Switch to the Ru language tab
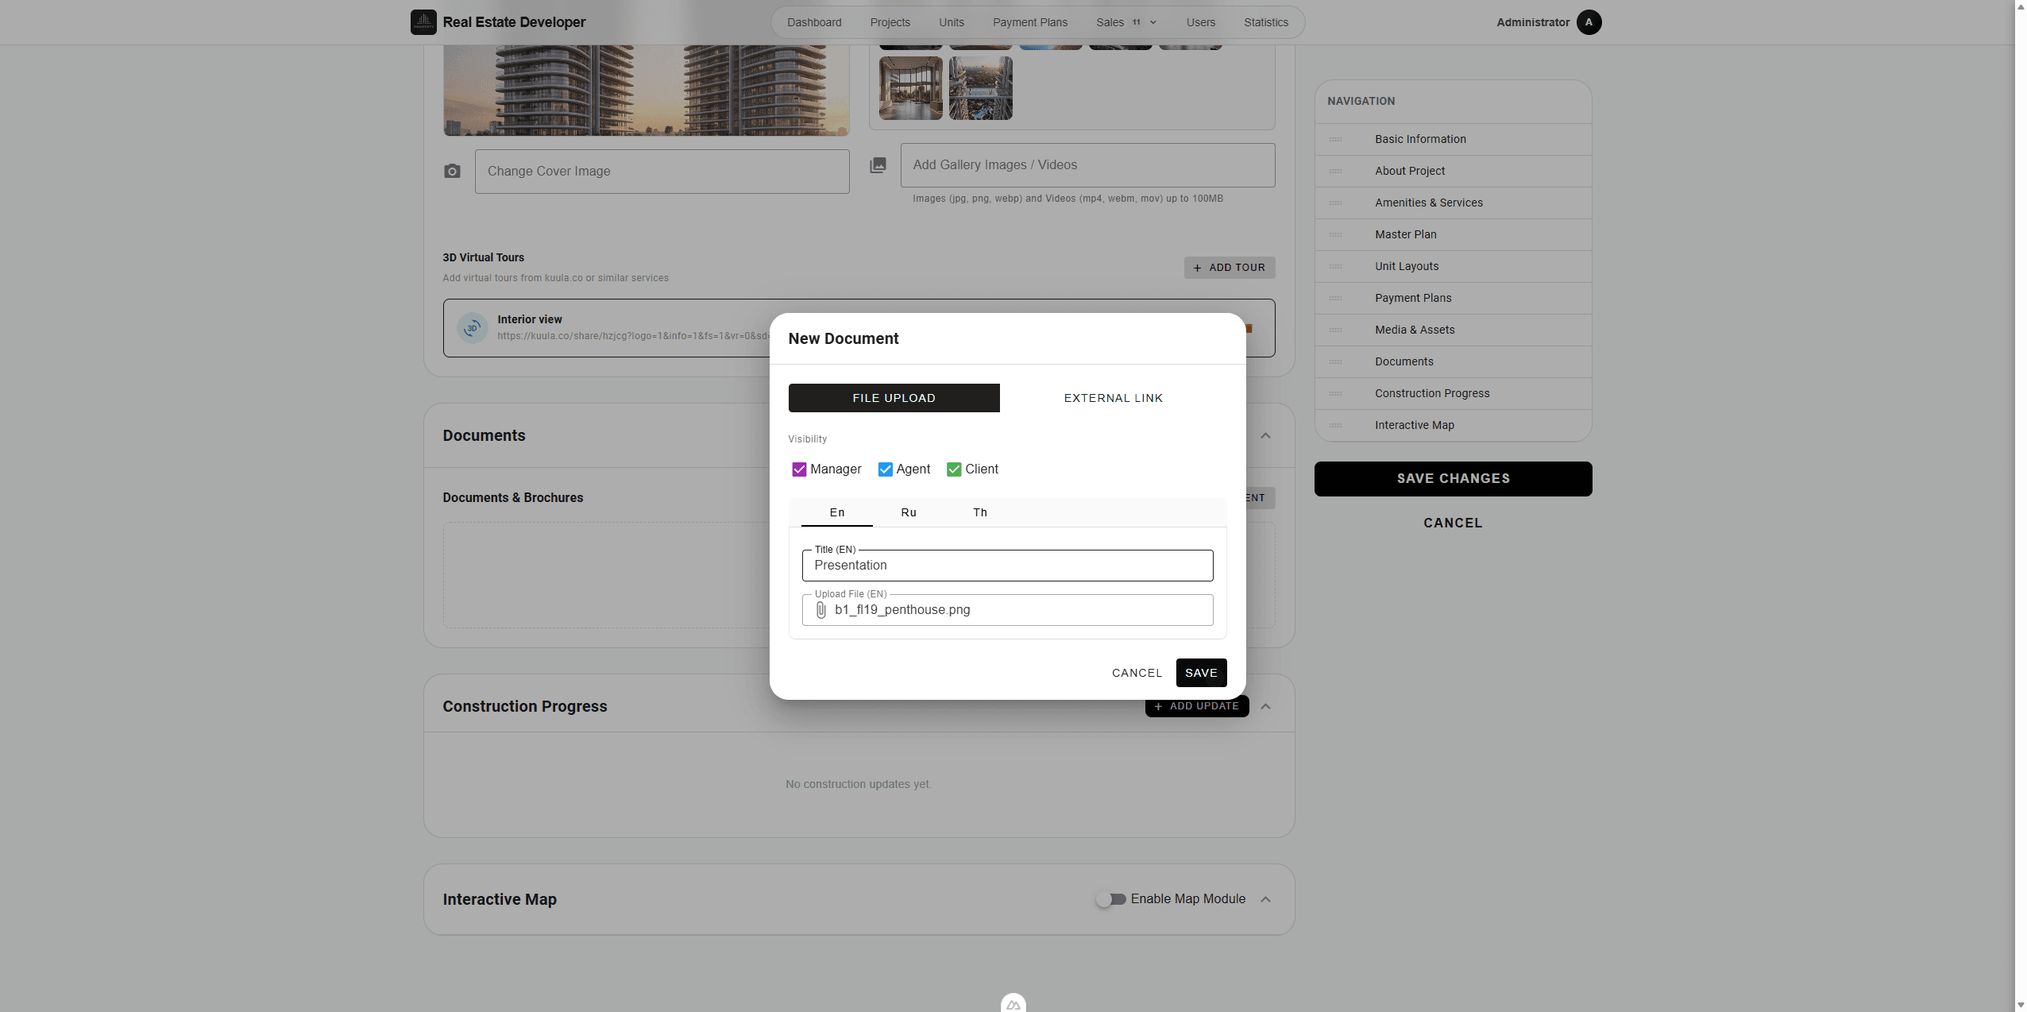The height and width of the screenshot is (1012, 2027). point(909,512)
